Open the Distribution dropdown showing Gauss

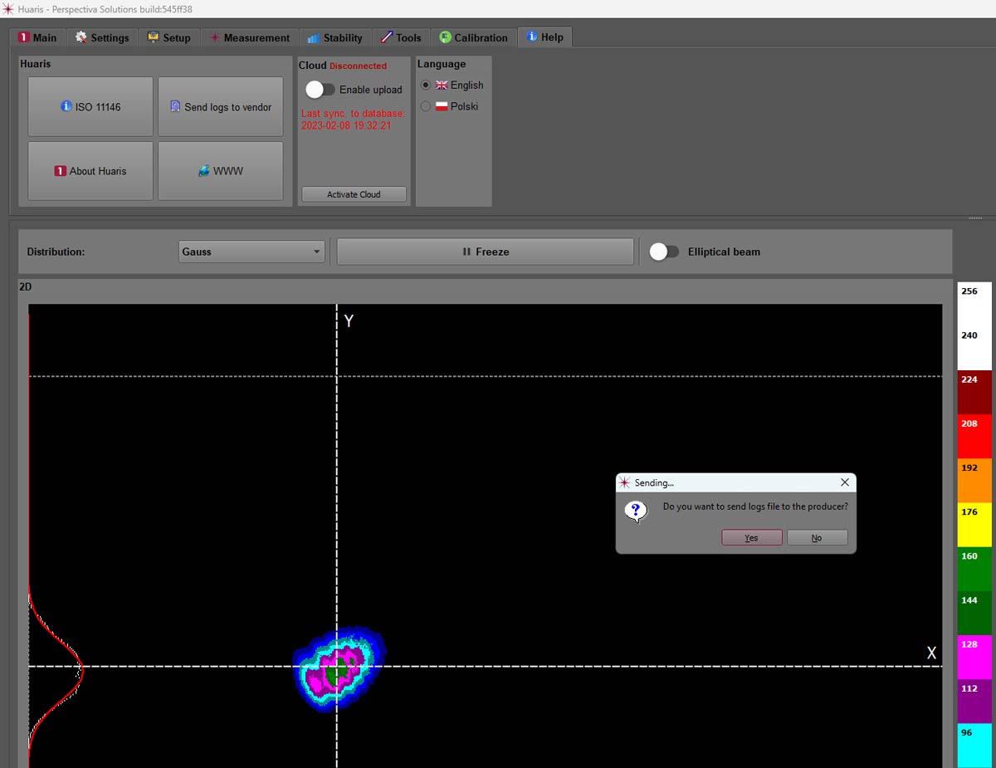tap(251, 251)
